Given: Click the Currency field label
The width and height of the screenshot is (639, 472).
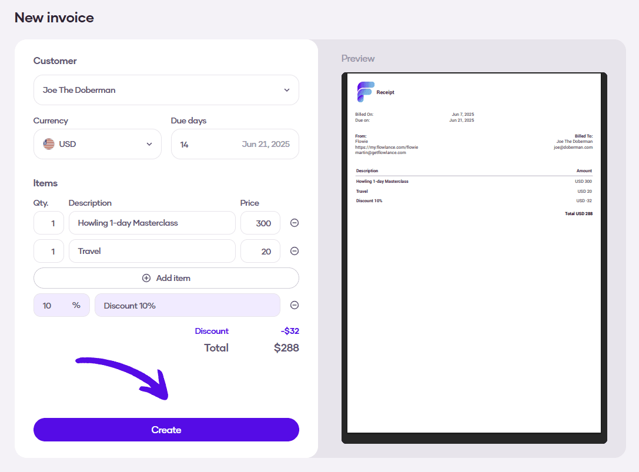Looking at the screenshot, I should [51, 120].
